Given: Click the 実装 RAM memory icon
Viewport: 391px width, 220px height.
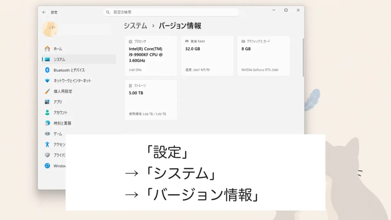Looking at the screenshot, I should tap(187, 41).
